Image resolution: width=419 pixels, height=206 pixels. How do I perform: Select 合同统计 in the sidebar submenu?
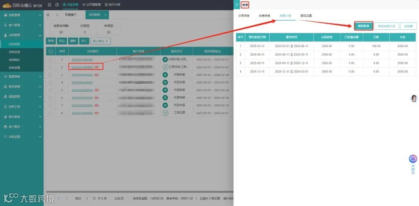pos(14,60)
